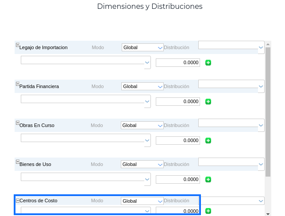
Task: Collapse the Bienes de Uso section
Action: coord(18,162)
